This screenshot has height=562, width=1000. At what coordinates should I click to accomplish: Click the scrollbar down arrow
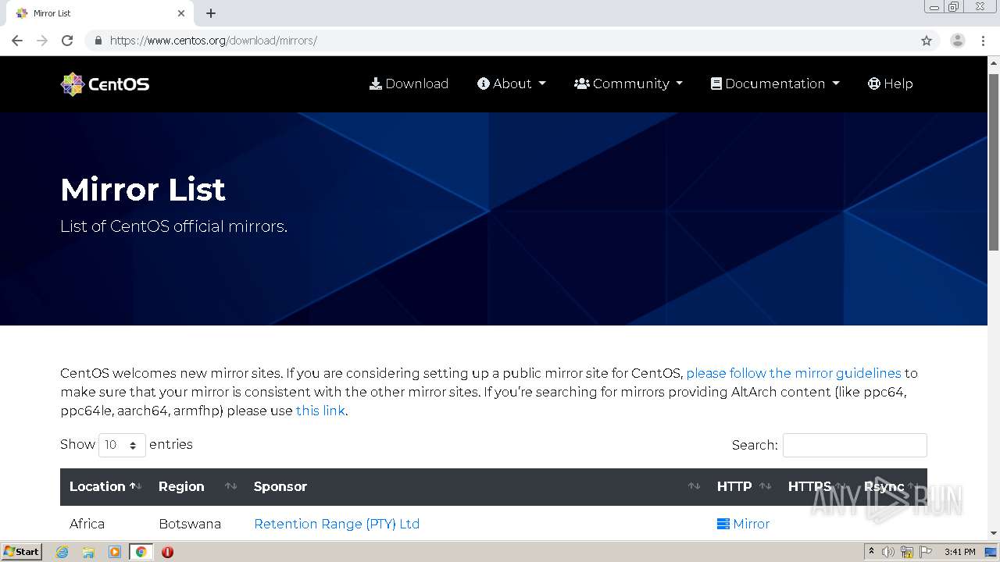point(994,533)
